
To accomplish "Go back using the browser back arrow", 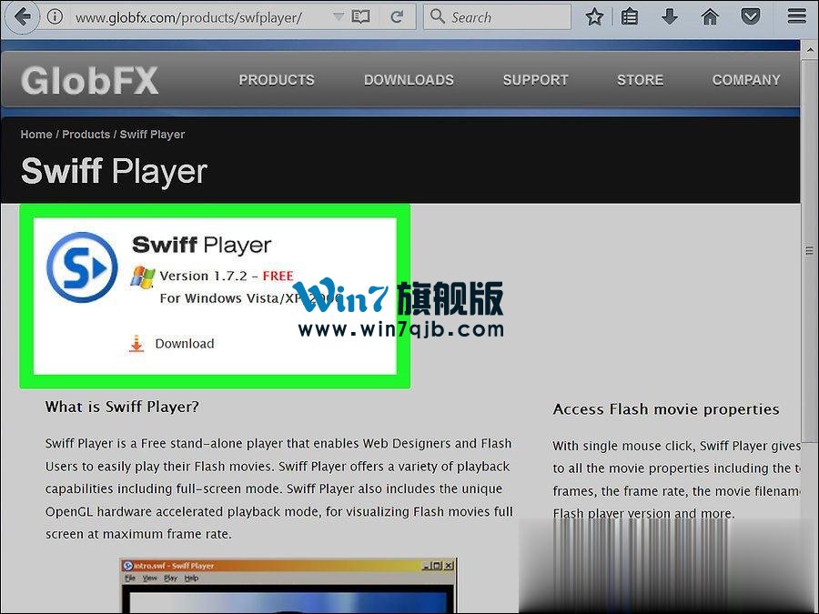I will point(21,17).
